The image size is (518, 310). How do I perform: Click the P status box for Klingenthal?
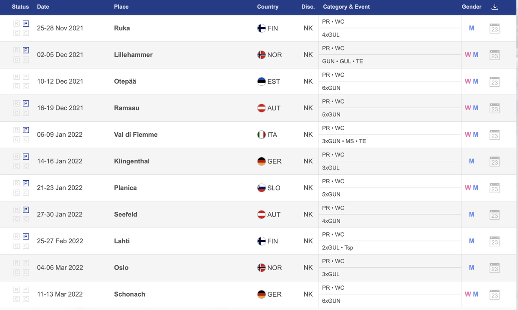[26, 157]
